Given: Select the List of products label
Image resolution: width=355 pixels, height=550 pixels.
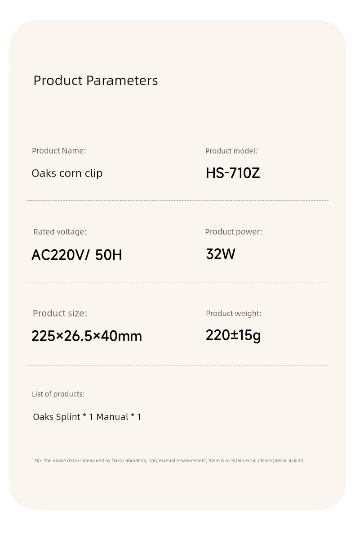Looking at the screenshot, I should (58, 394).
